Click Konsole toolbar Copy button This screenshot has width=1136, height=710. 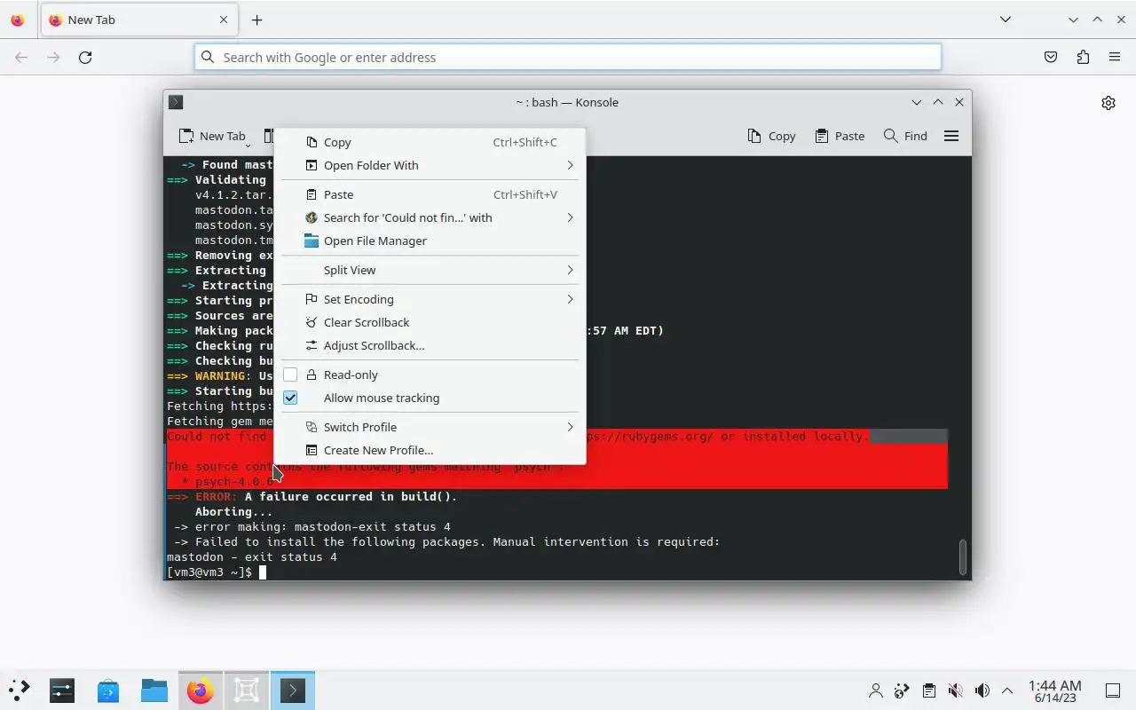pyautogui.click(x=771, y=136)
